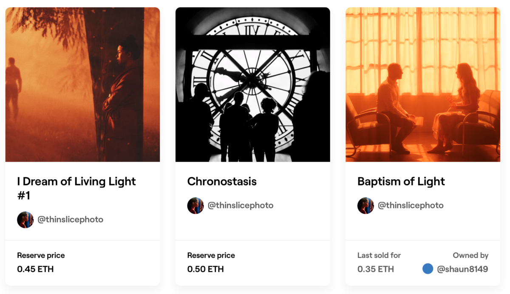510x294 pixels.
Task: Click the 0.50 ETH reserve price
Action: (x=205, y=269)
